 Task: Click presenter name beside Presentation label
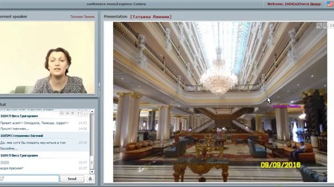(151, 17)
